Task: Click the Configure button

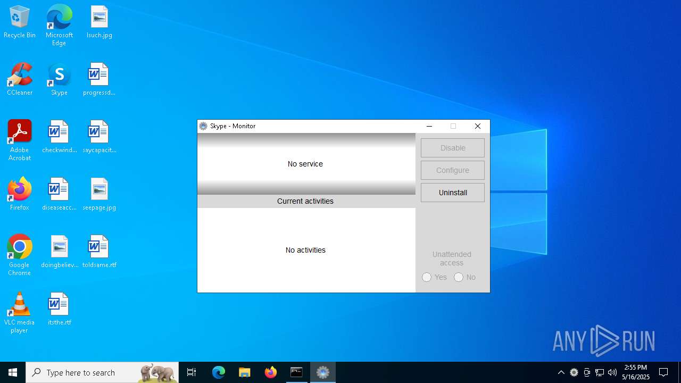Action: tap(453, 170)
